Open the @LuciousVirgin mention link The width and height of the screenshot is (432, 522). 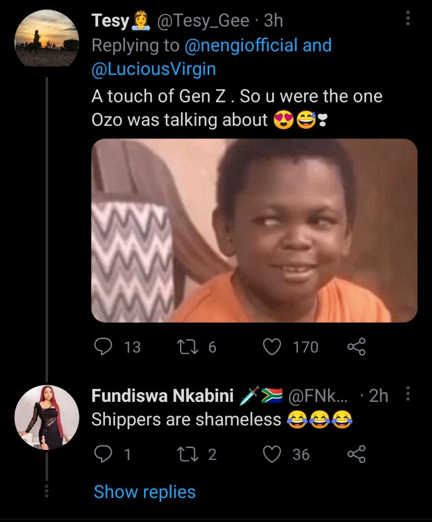click(153, 69)
